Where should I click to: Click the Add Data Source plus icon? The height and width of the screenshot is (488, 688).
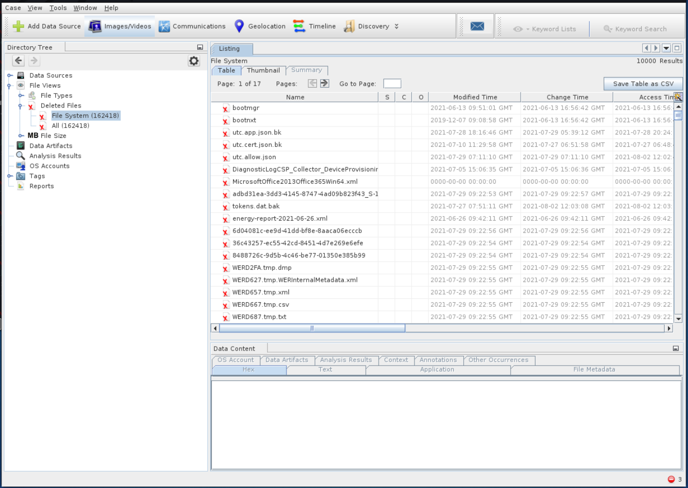(18, 26)
